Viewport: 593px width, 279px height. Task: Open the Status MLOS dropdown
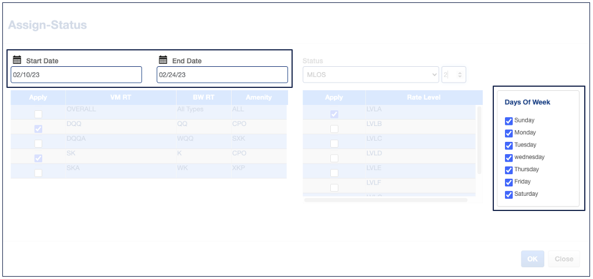(x=371, y=74)
